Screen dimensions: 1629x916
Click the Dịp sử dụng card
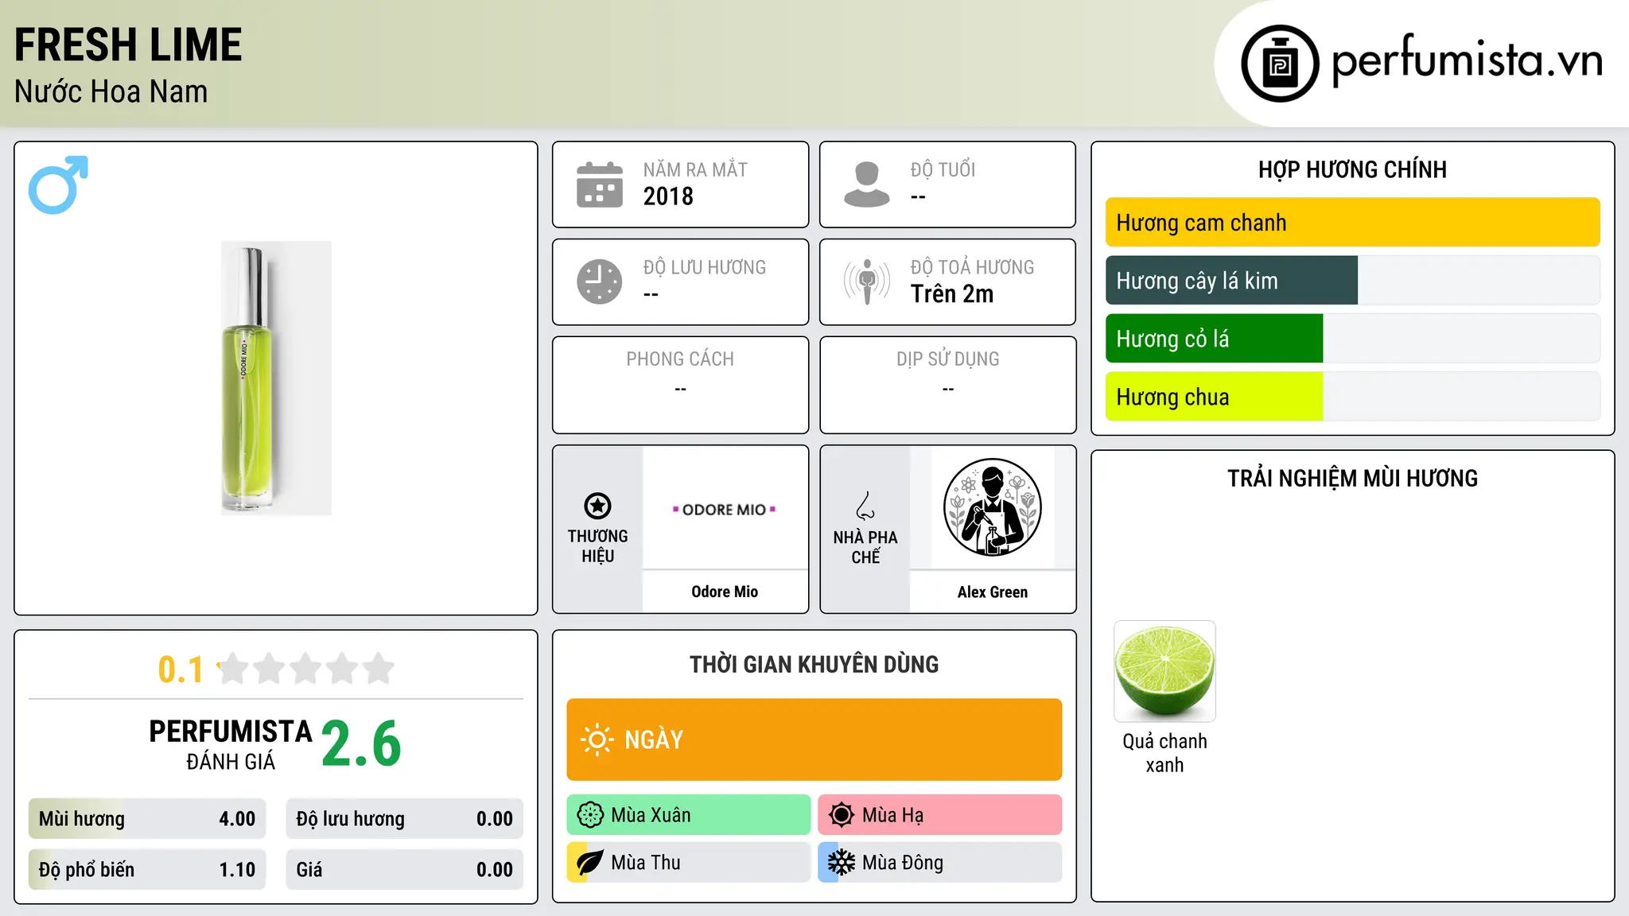(x=948, y=385)
